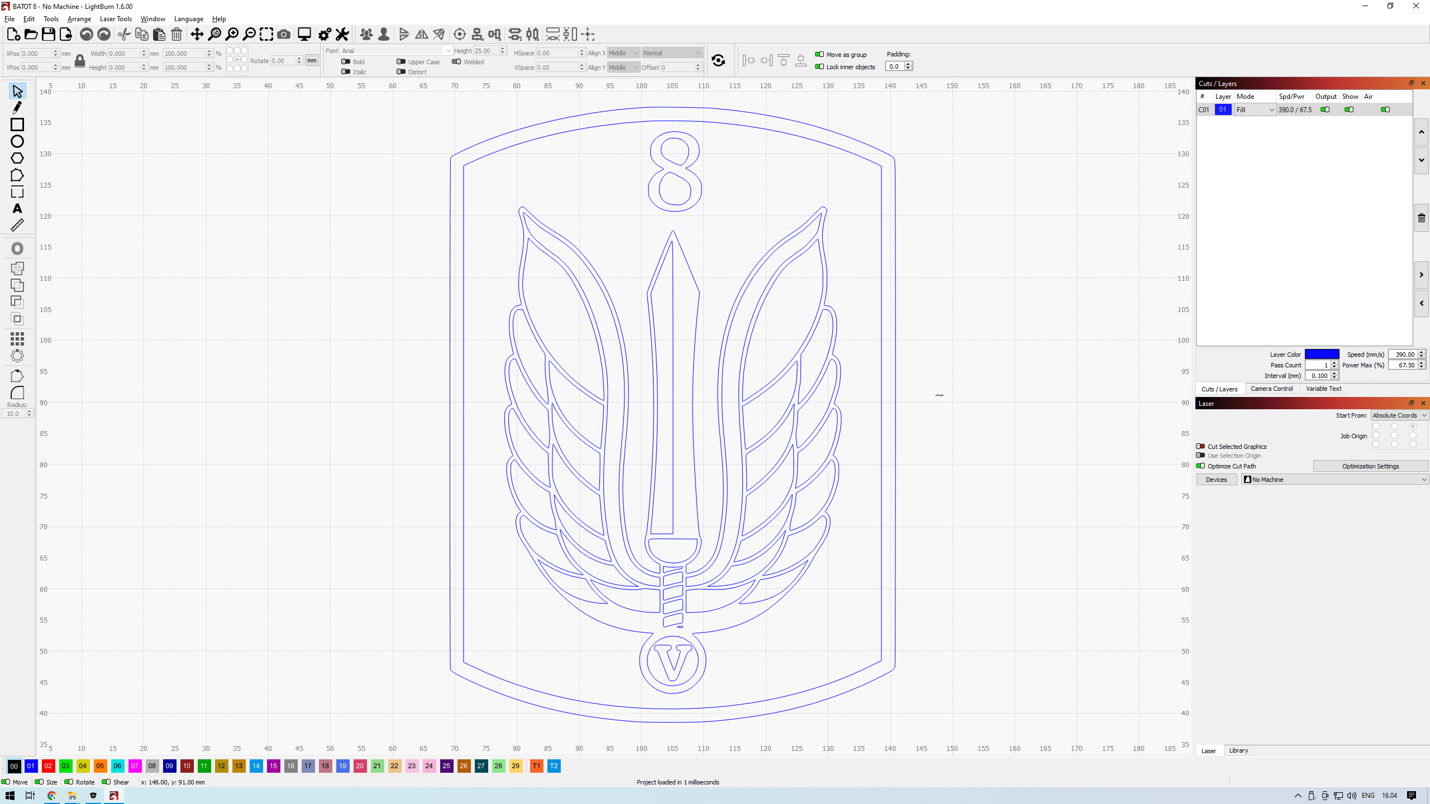1430x804 pixels.
Task: Select the Radius corner tool
Action: [17, 393]
